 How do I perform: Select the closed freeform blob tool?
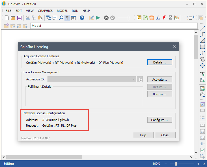coord(202,59)
